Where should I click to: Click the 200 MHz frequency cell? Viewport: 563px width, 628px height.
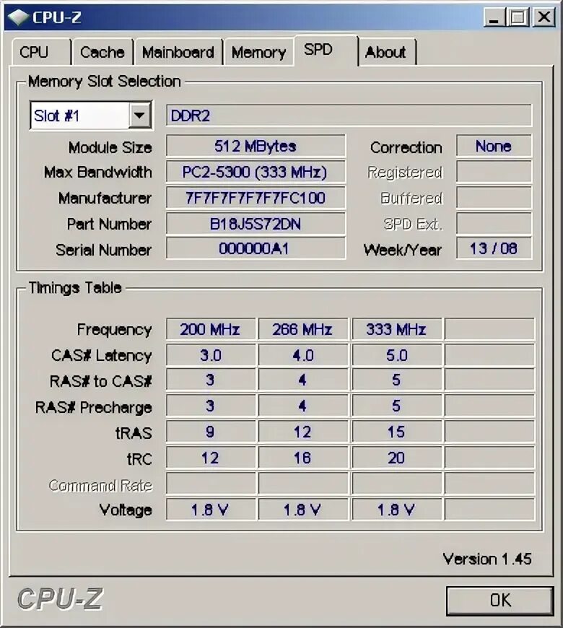point(211,329)
